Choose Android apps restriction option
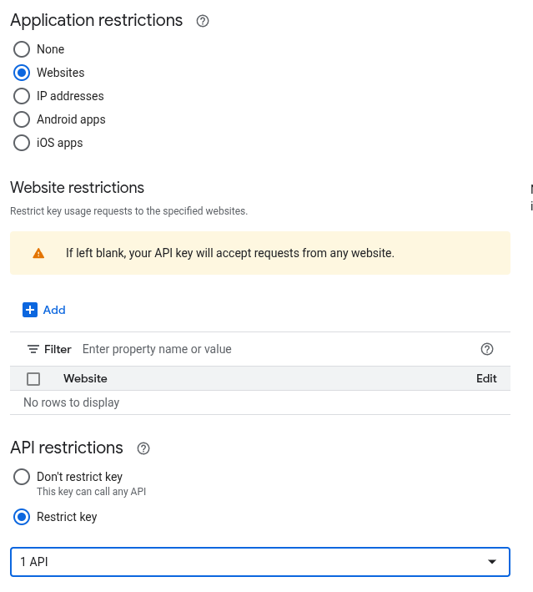 (22, 119)
